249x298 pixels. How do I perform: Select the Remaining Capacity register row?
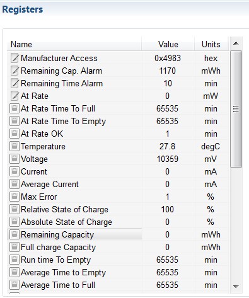(118, 234)
